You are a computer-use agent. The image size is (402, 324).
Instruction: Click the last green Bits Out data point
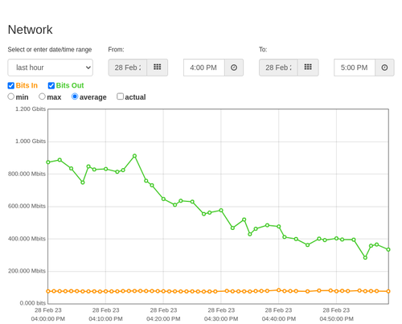coord(388,249)
